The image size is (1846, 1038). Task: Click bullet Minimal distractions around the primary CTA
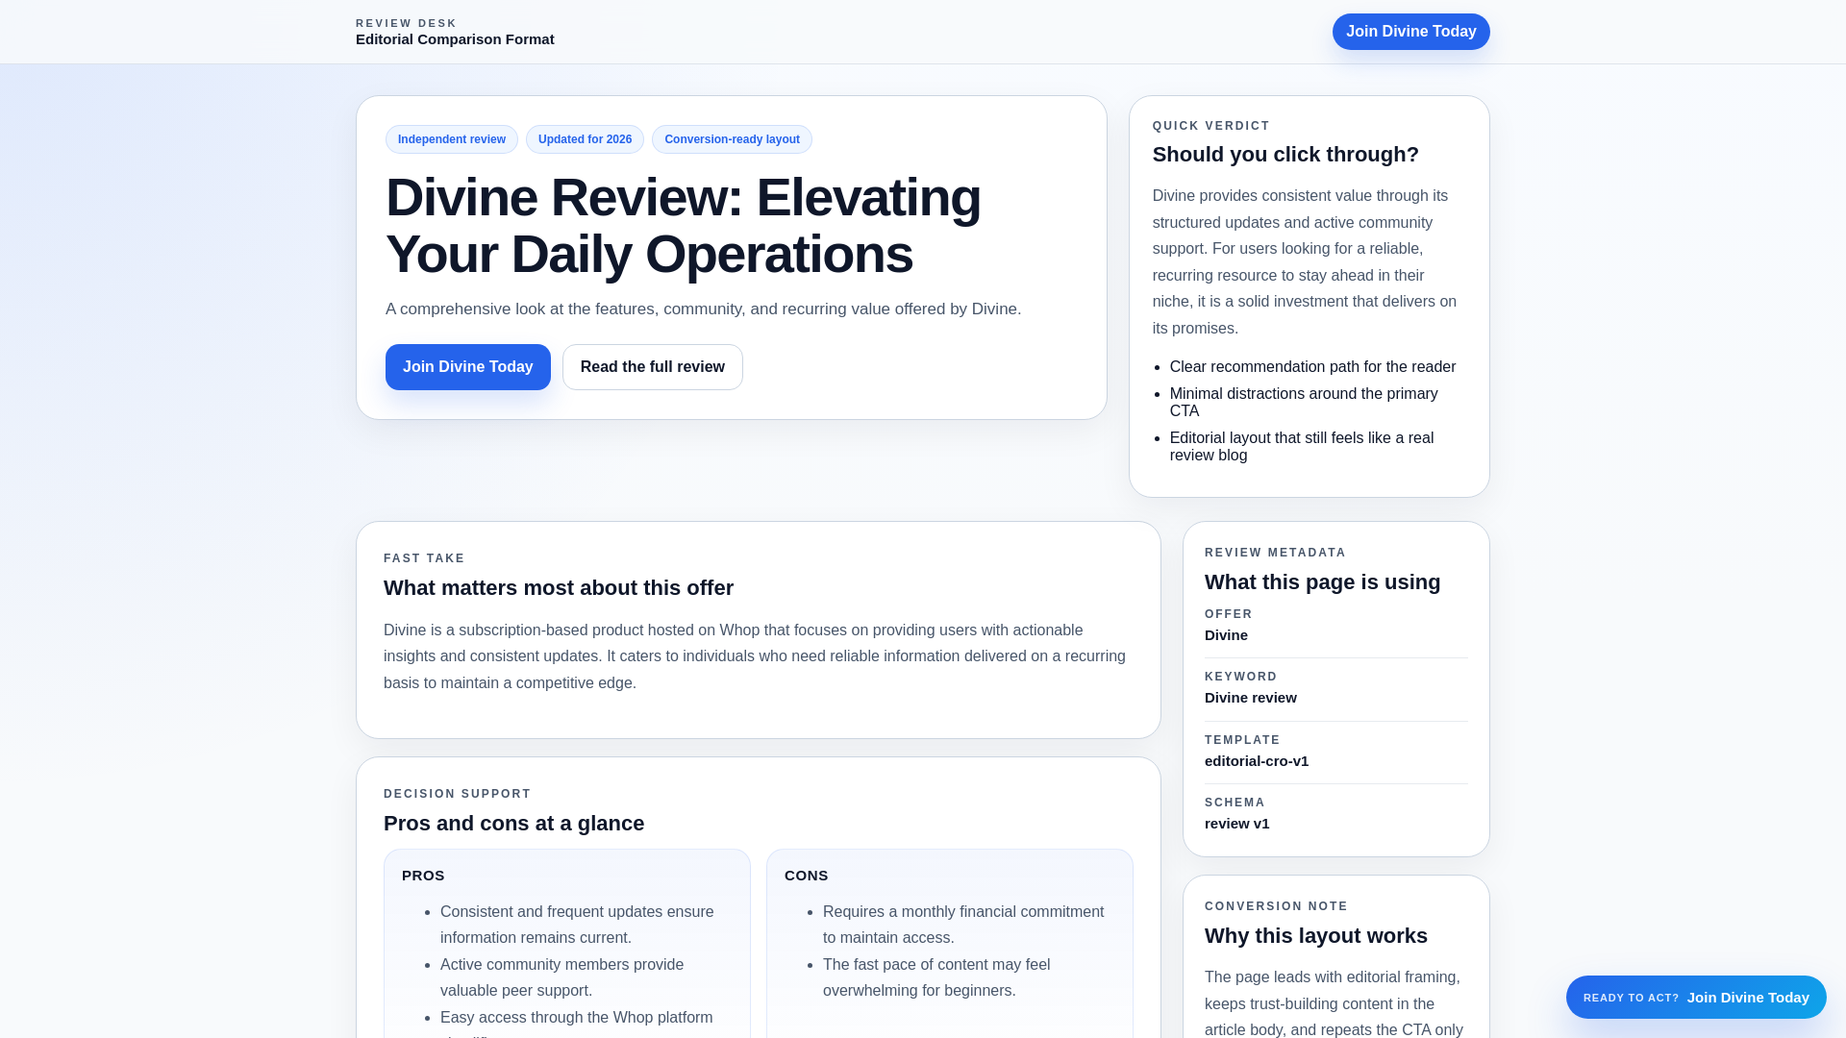(1304, 403)
